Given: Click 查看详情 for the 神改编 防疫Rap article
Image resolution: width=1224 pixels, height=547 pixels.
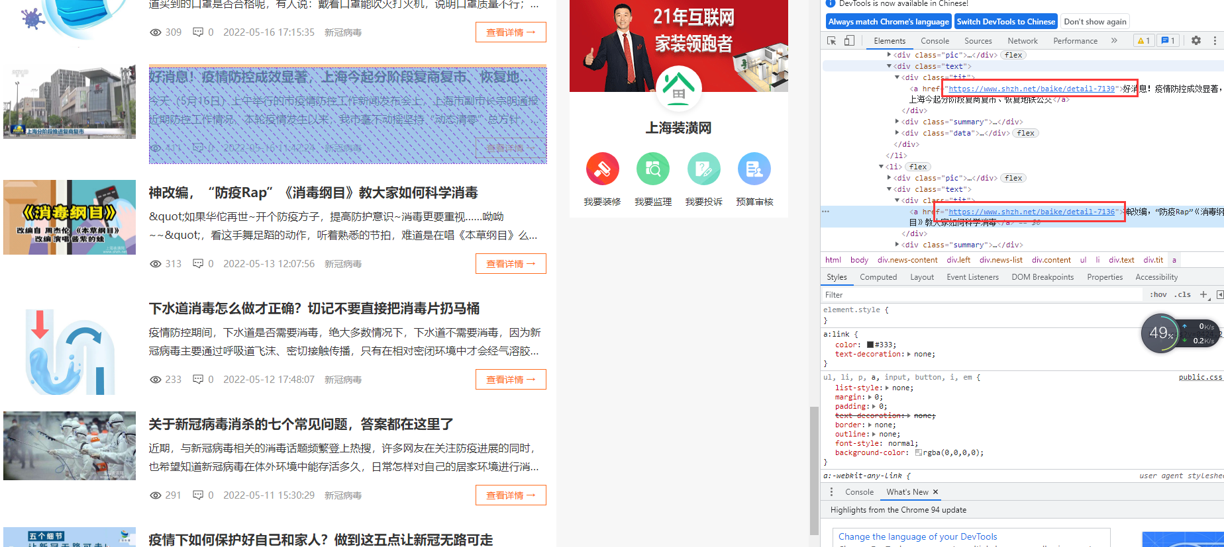Looking at the screenshot, I should pyautogui.click(x=511, y=264).
